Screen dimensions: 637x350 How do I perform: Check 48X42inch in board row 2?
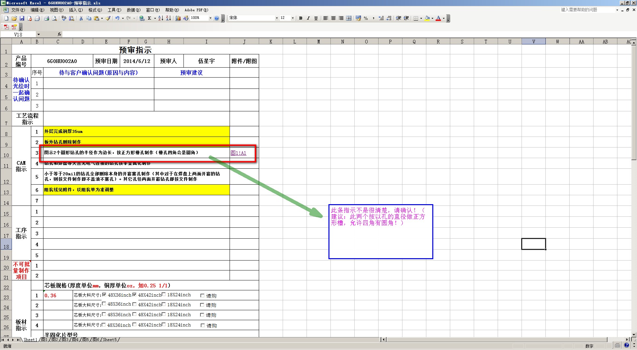point(134,304)
